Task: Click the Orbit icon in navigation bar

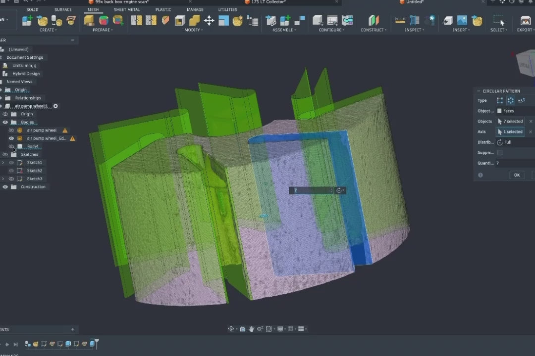Action: pos(231,329)
